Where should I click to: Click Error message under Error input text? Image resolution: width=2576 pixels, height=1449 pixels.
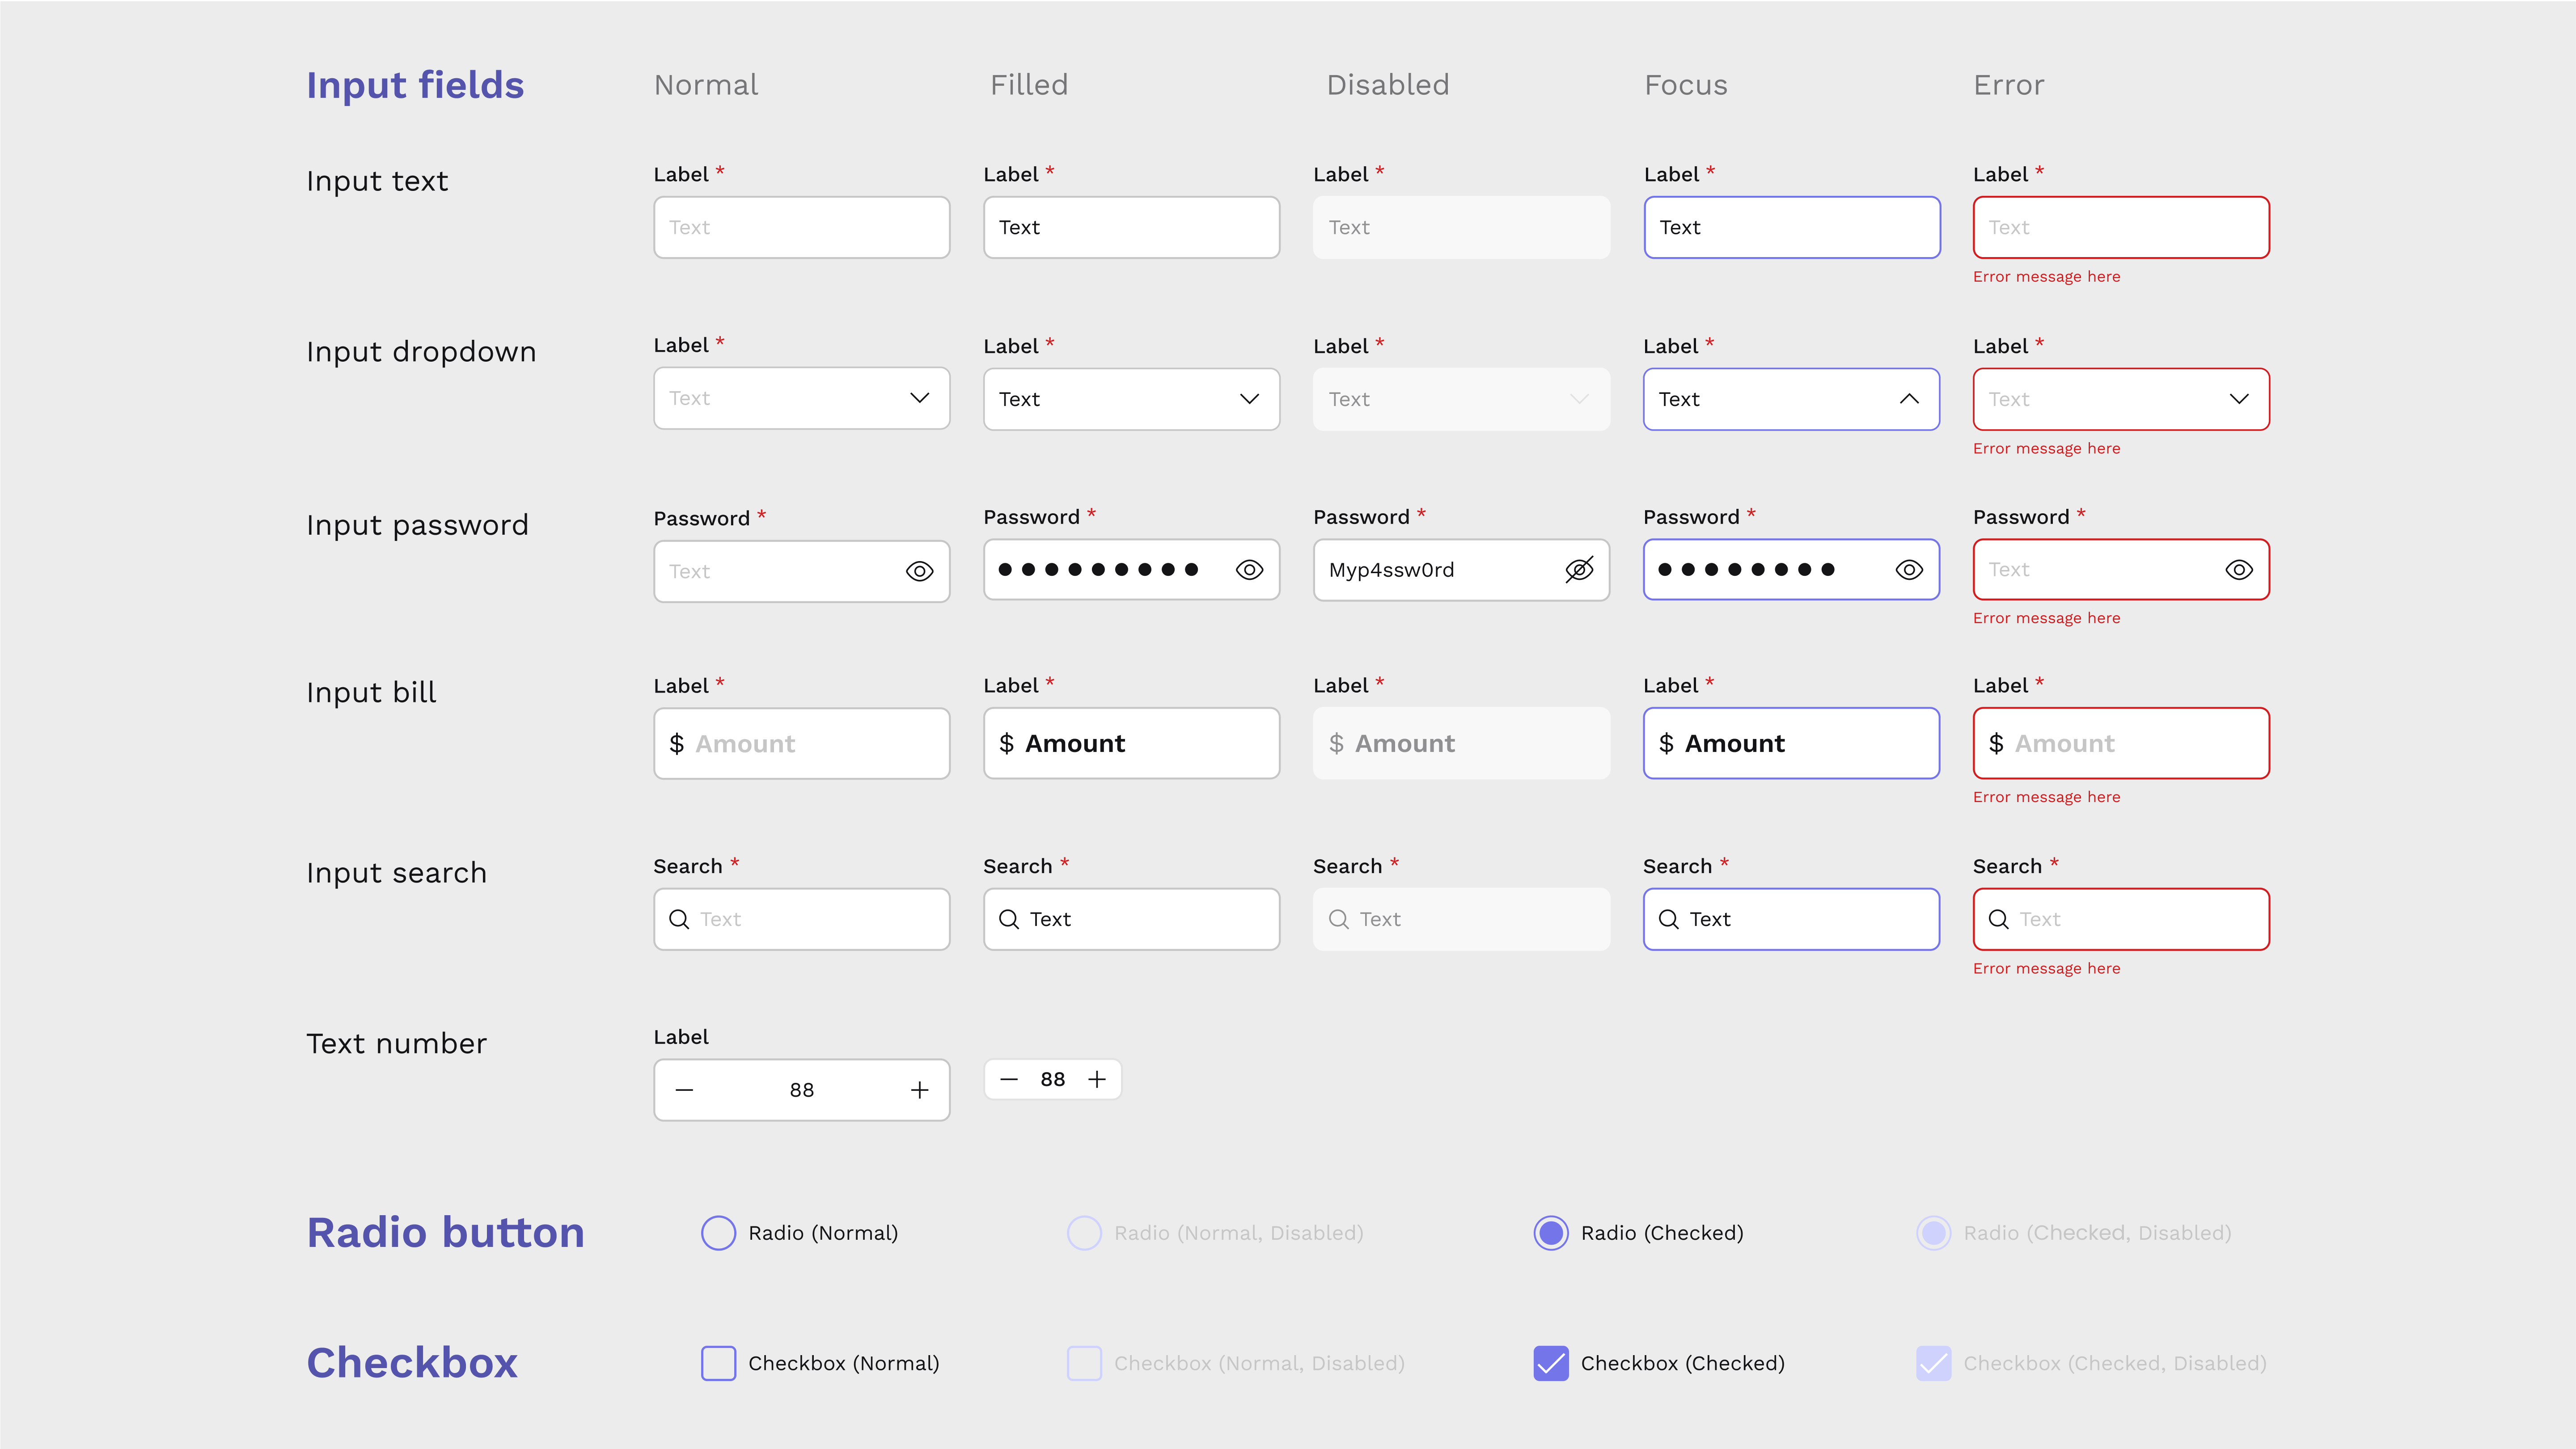pyautogui.click(x=2046, y=277)
